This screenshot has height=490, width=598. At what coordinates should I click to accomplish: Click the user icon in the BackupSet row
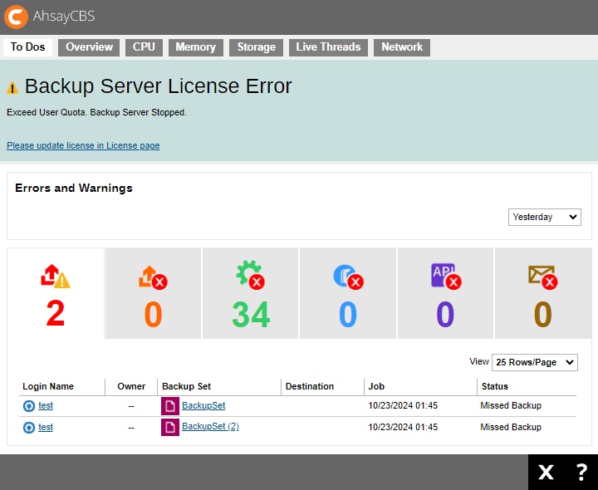29,406
